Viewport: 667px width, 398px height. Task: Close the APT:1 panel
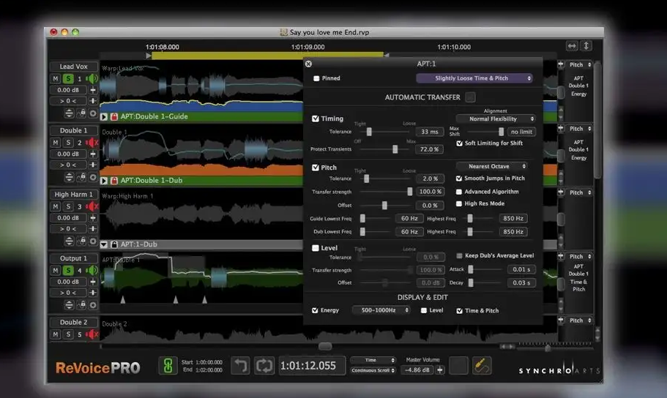click(308, 64)
